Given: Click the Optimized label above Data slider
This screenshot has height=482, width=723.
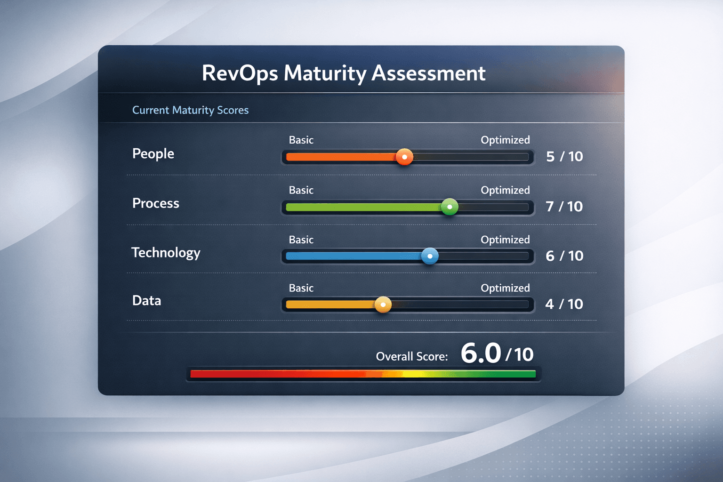Looking at the screenshot, I should [505, 288].
